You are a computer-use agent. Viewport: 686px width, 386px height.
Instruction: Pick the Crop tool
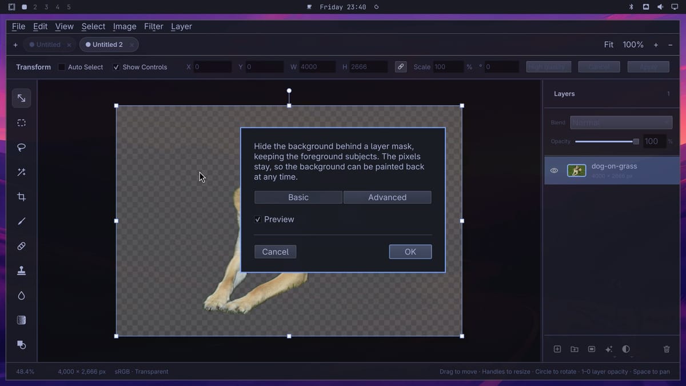click(x=21, y=197)
